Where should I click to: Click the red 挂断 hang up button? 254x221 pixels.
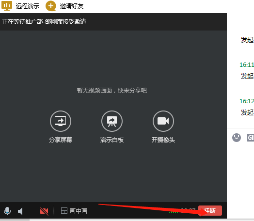pos(210,210)
